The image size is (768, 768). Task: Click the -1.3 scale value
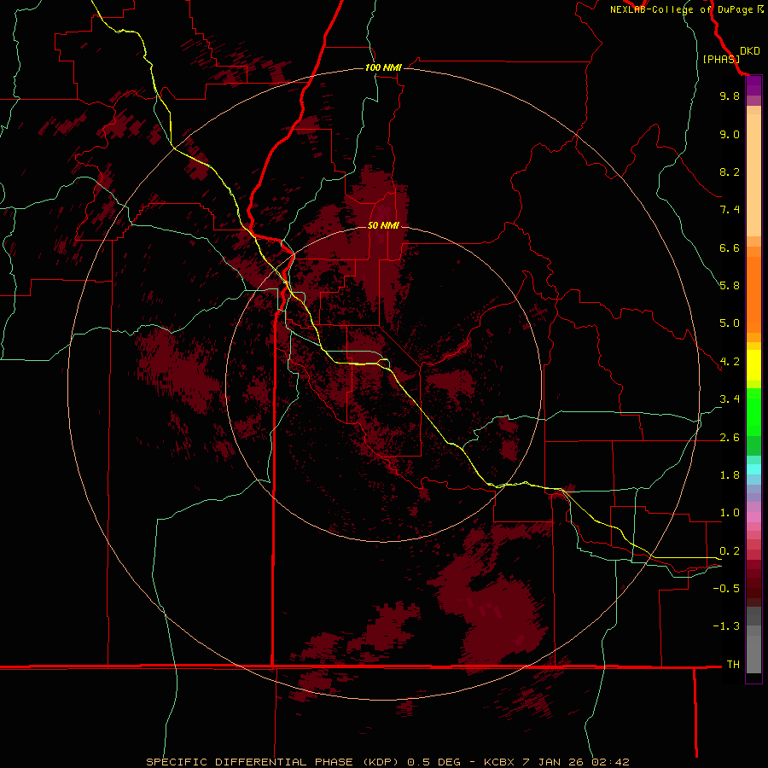point(726,626)
